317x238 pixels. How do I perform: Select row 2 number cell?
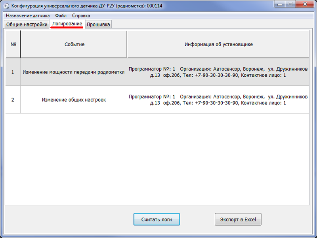click(13, 100)
